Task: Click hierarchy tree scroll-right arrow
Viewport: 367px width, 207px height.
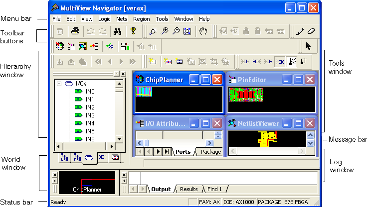Action: [112, 146]
